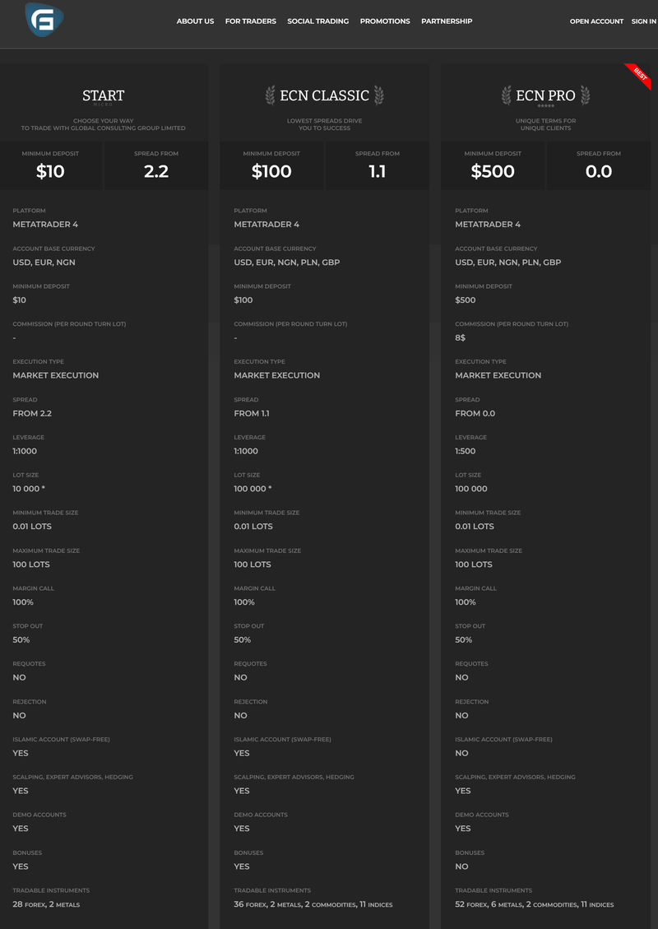Click right laurel icon beside ECN CLASSIC

coord(378,95)
